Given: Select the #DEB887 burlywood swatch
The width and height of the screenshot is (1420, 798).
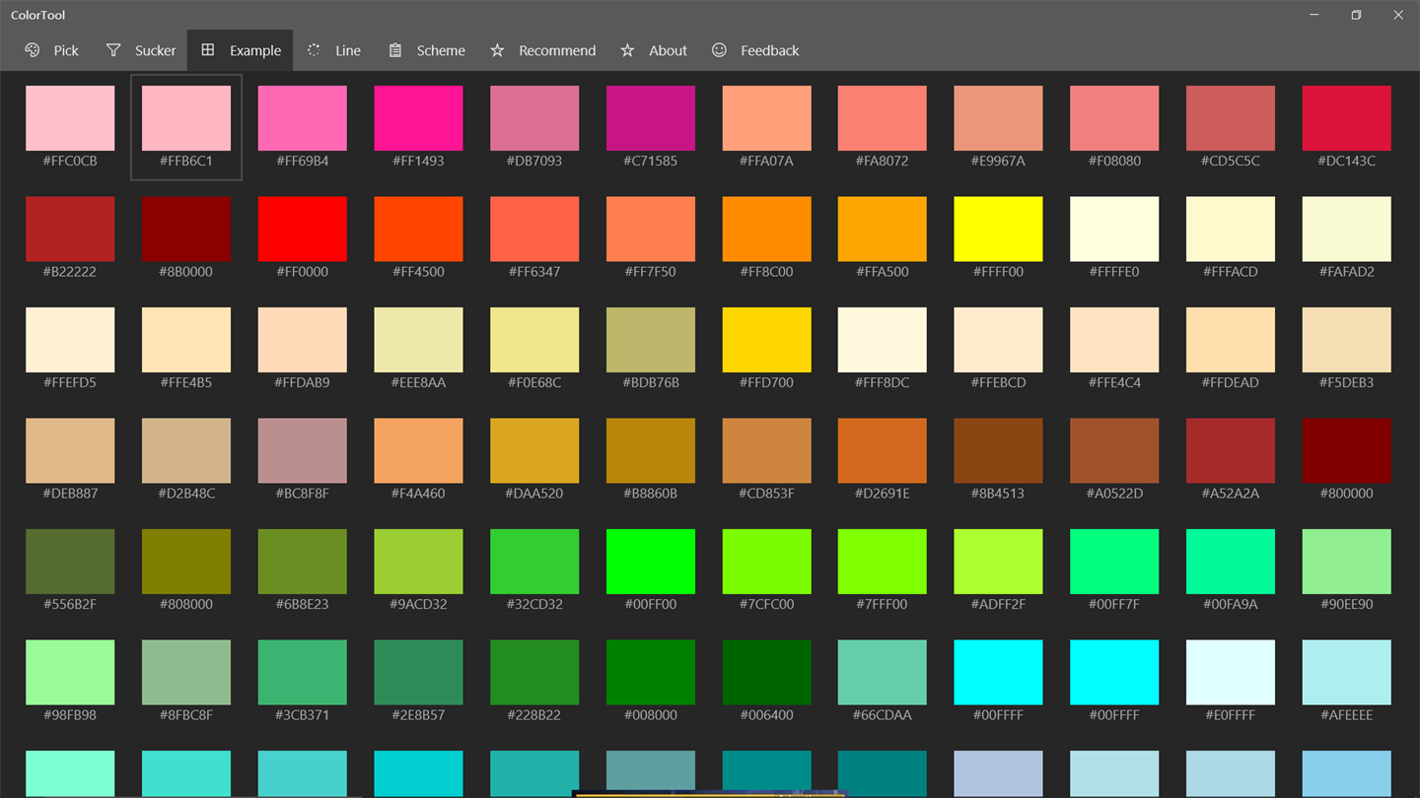Looking at the screenshot, I should point(70,450).
